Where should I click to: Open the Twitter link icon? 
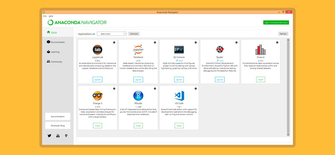tap(49, 135)
